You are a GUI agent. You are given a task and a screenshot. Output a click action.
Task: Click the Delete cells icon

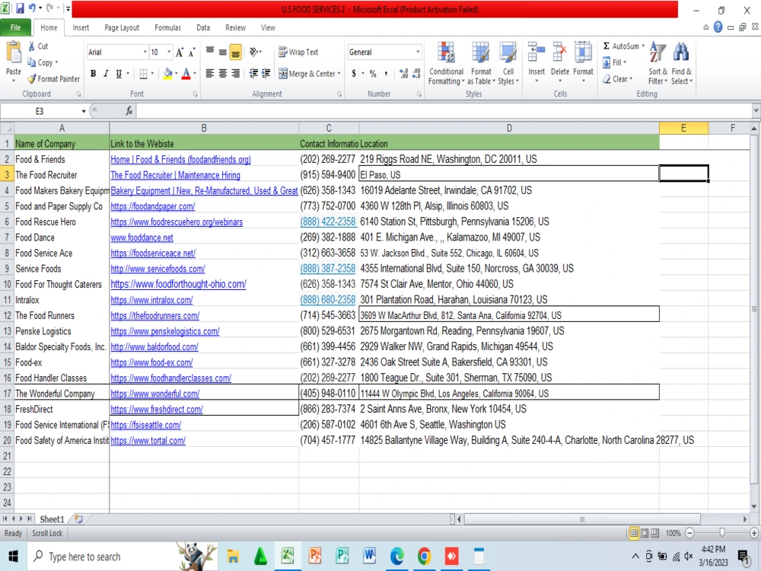pos(559,53)
